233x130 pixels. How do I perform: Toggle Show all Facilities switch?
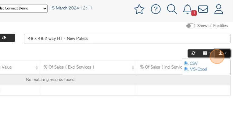(191, 26)
